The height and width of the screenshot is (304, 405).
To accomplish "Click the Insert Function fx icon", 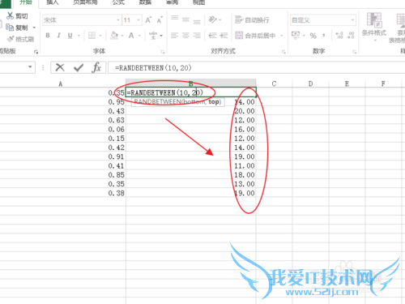I will click(96, 67).
